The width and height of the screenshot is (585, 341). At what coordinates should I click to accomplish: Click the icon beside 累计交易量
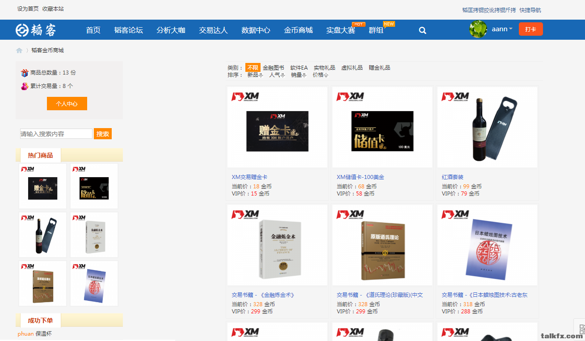[x=25, y=86]
